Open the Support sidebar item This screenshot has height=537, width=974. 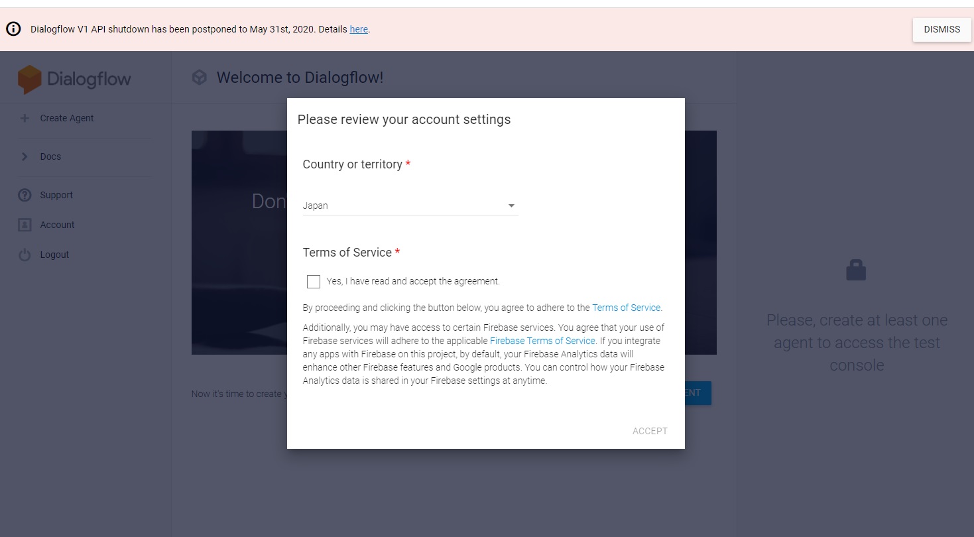[56, 195]
